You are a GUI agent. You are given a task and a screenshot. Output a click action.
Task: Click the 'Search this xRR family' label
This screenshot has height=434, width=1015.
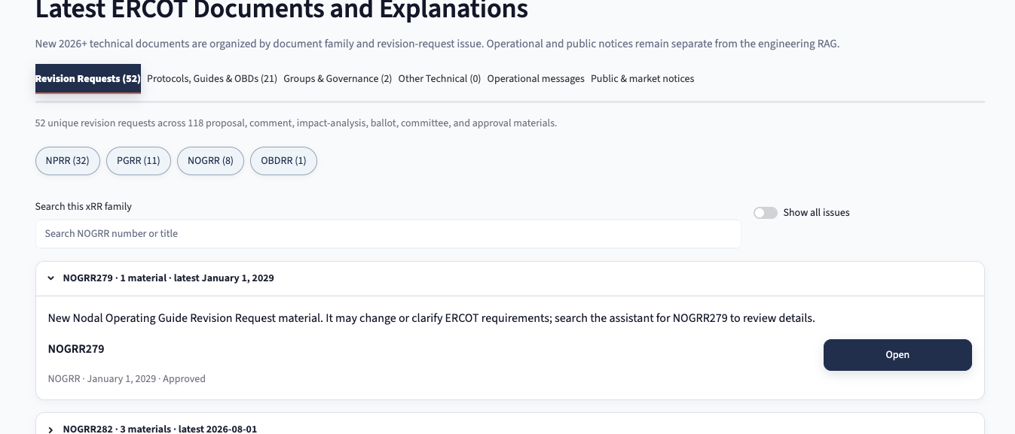coord(84,207)
